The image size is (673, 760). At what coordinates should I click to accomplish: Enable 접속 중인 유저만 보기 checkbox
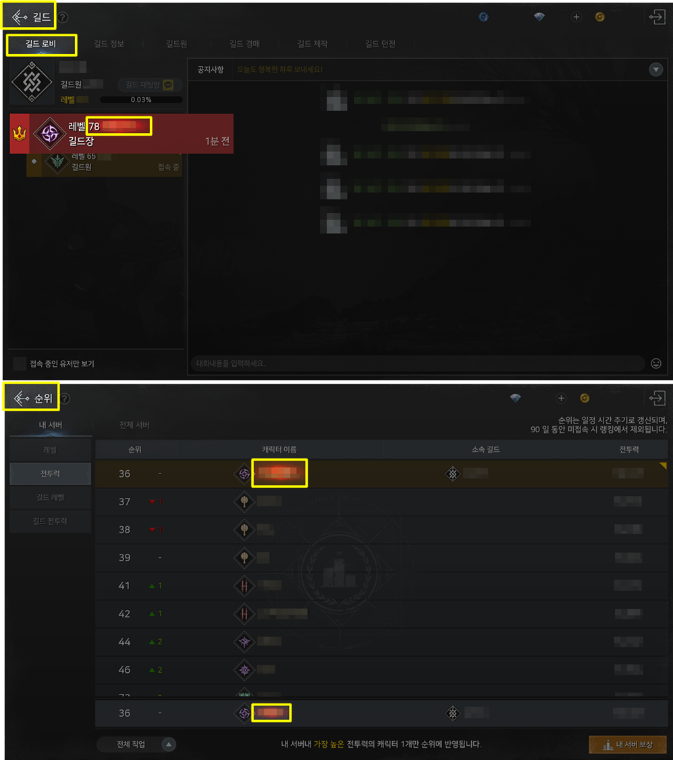point(20,363)
